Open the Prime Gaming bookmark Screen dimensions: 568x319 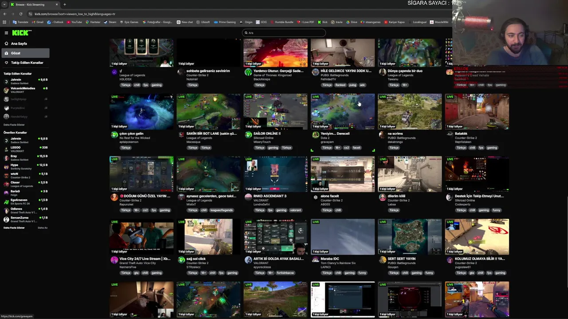point(225,22)
